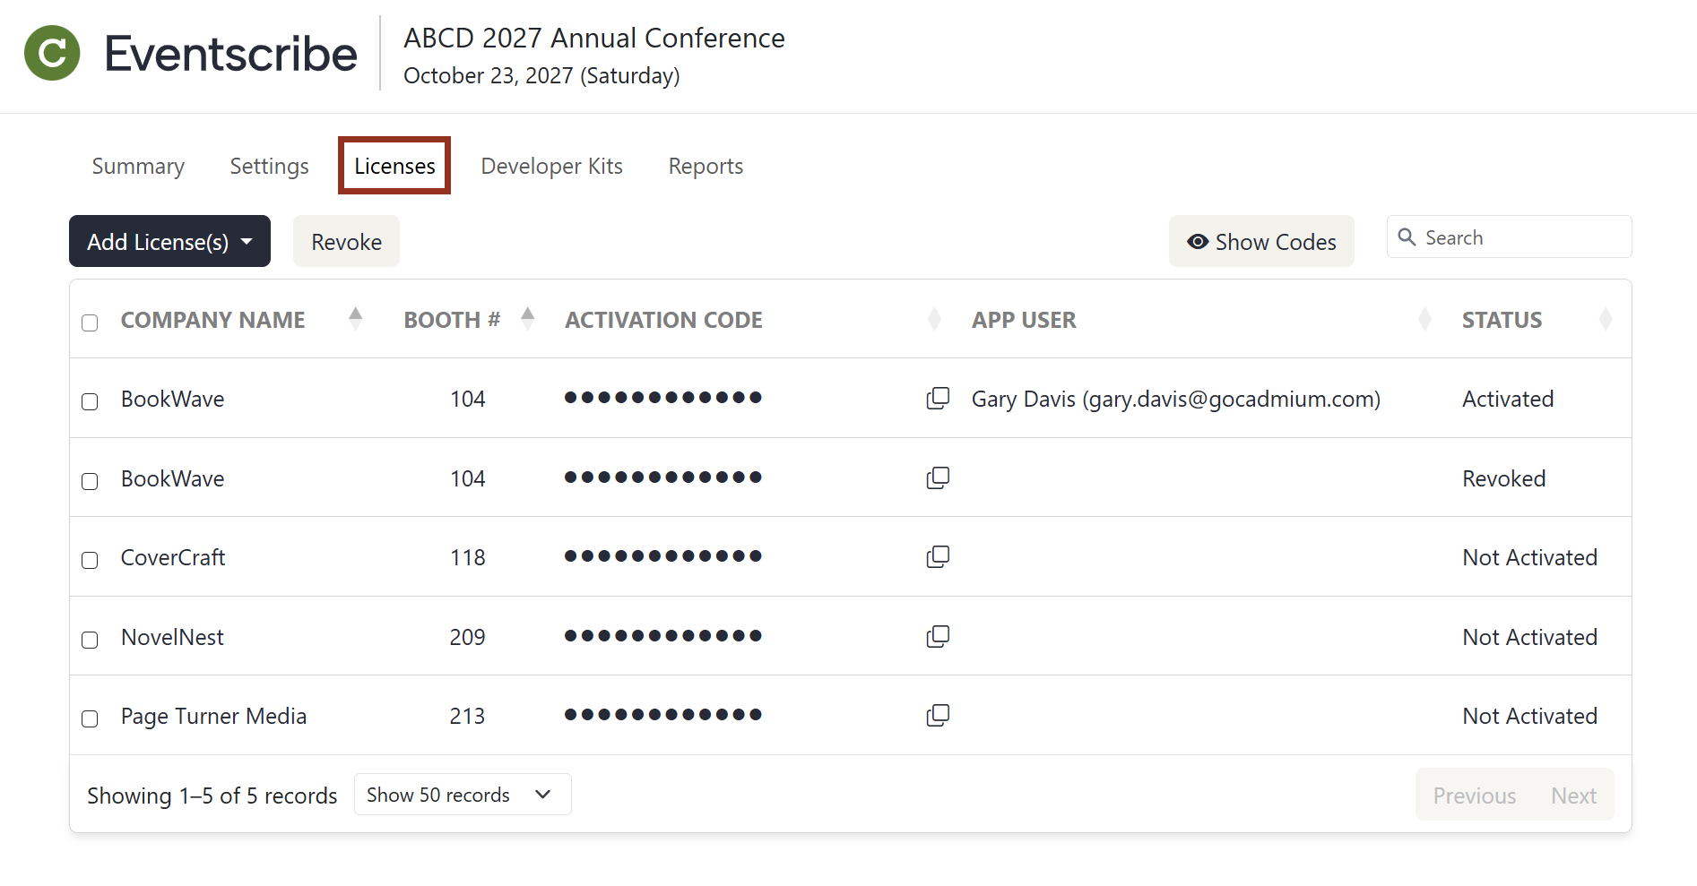This screenshot has width=1697, height=886.
Task: Switch to the Settings tab
Action: 269,166
